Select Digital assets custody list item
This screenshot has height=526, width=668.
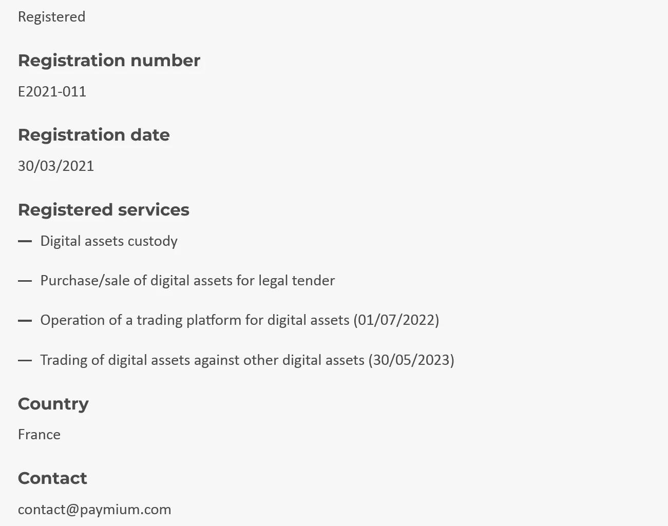(109, 241)
